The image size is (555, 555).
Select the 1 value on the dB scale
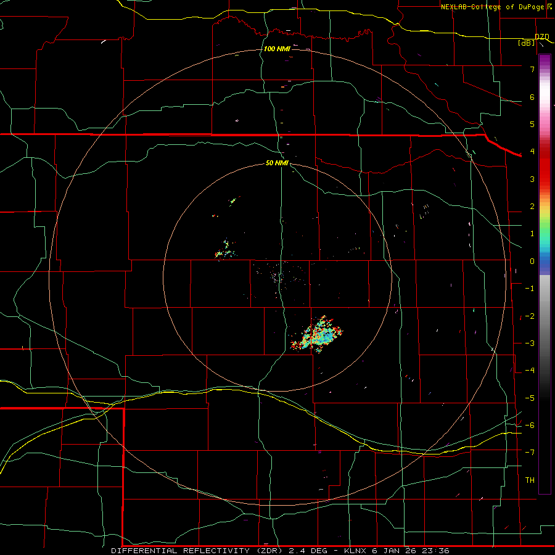click(532, 234)
